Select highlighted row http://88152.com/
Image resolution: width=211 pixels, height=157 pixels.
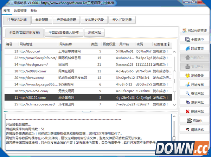88,97
